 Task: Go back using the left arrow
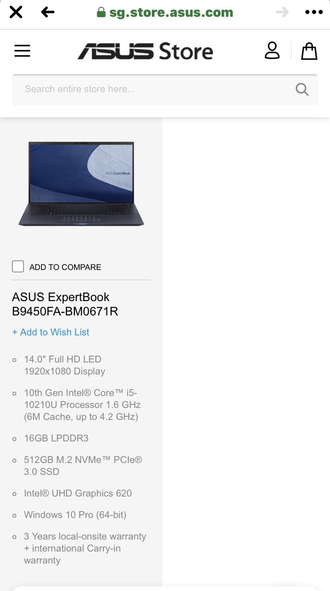48,12
